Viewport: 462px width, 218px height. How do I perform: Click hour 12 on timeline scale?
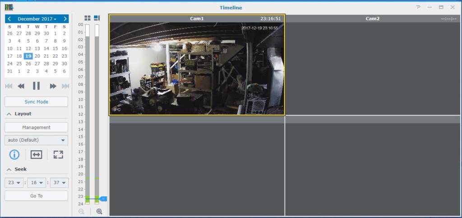pos(81,114)
